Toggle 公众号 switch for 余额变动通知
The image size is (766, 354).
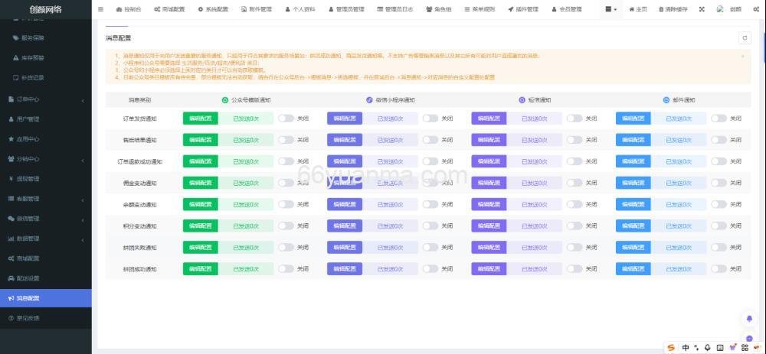pos(286,204)
